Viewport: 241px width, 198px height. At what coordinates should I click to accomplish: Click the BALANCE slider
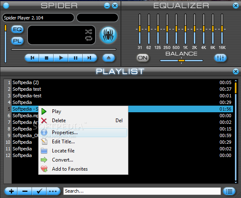(181, 61)
